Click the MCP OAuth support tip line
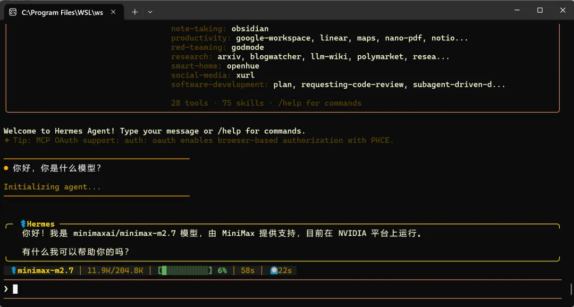The height and width of the screenshot is (307, 574). [x=203, y=141]
